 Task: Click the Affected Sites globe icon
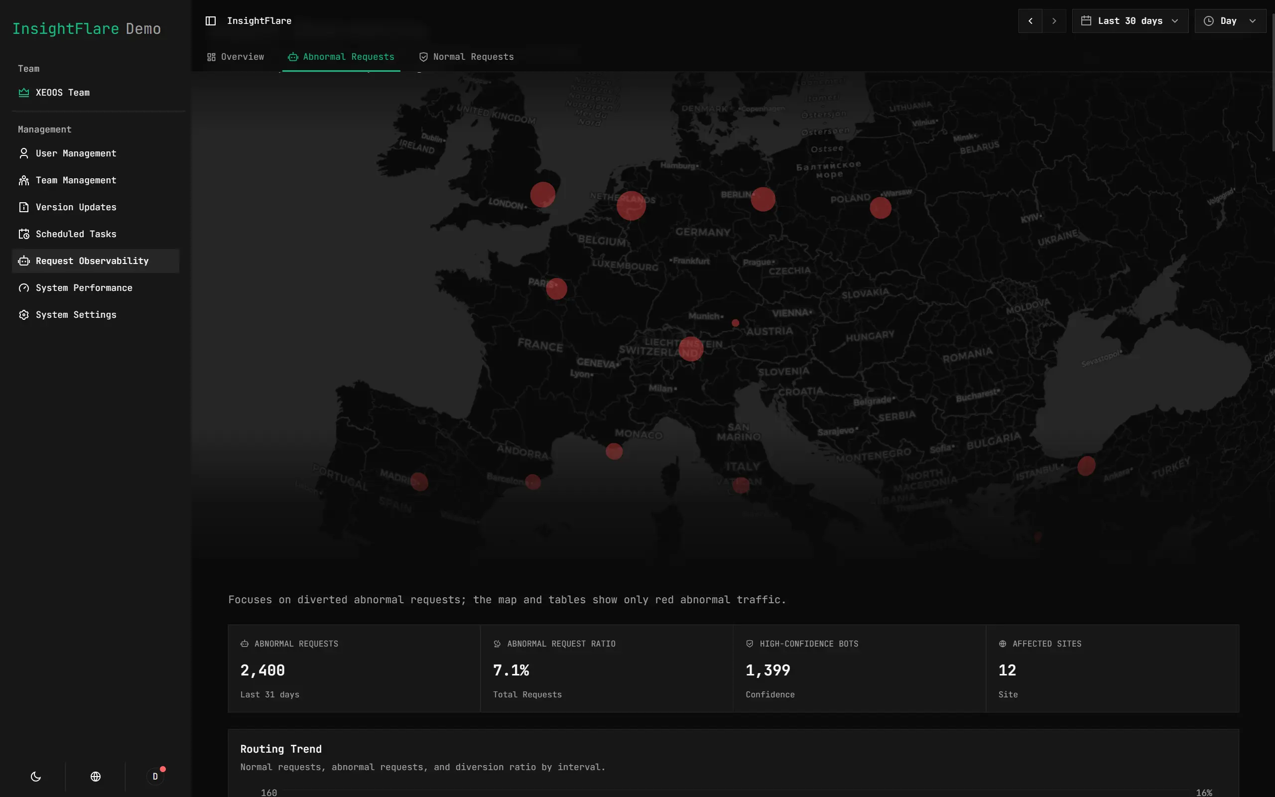(x=1003, y=644)
